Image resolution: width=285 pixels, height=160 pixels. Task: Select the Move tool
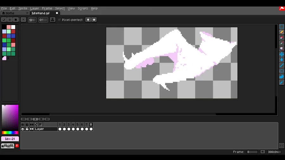pyautogui.click(x=282, y=54)
